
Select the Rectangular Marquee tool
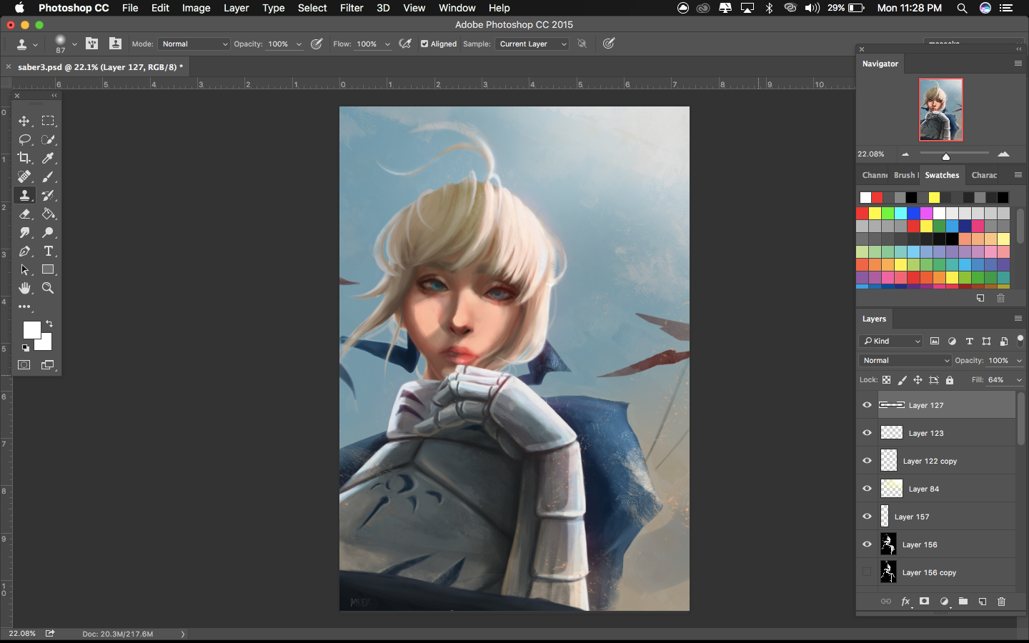pos(48,121)
